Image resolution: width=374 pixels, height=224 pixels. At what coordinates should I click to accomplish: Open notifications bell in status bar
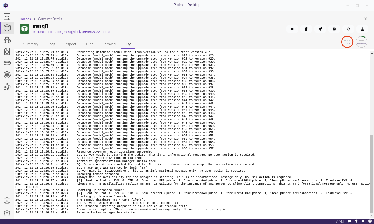click(363, 221)
